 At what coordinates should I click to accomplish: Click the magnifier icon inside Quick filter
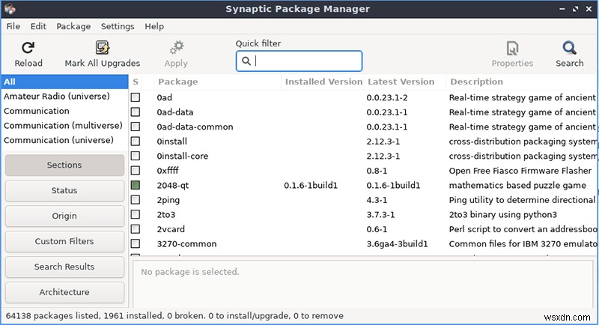246,61
